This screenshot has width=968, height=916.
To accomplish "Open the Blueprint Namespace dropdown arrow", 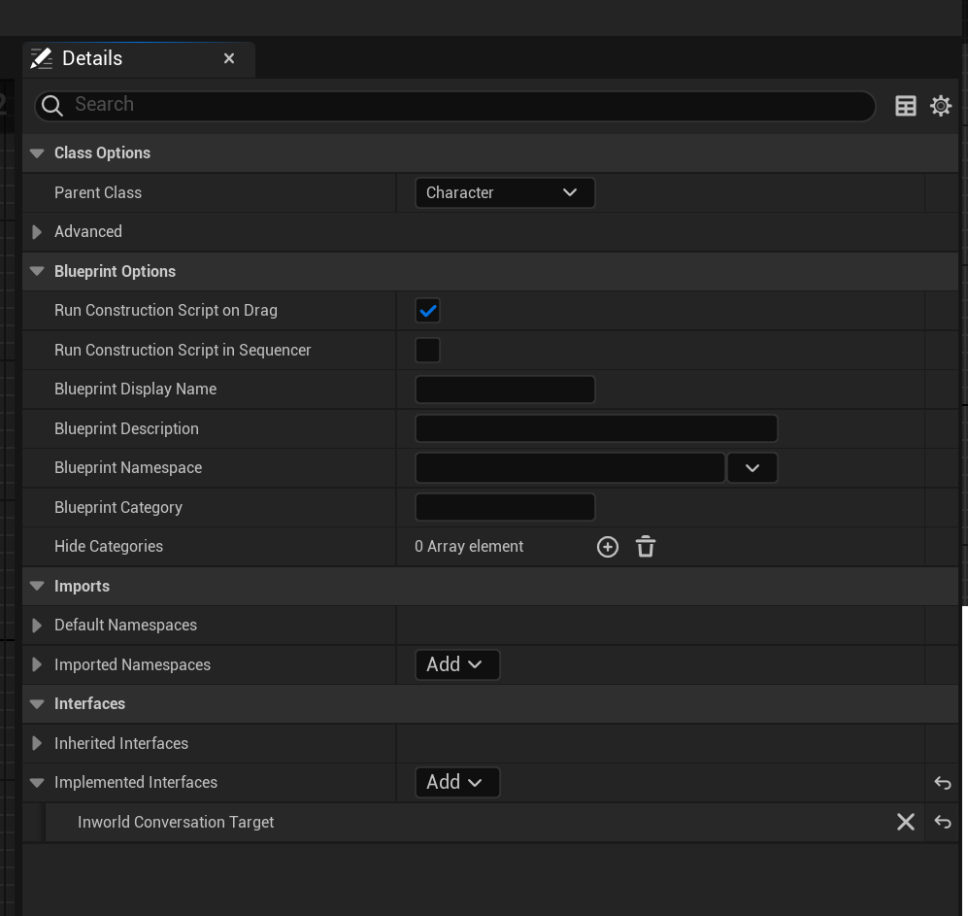I will point(751,468).
